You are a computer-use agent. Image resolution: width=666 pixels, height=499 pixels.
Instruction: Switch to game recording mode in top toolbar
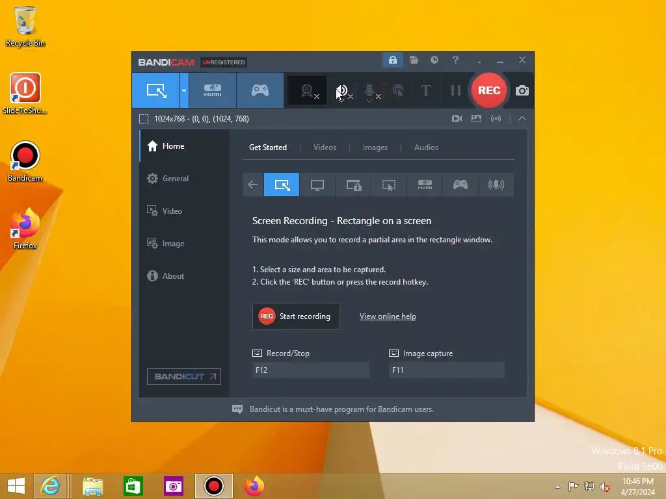click(x=260, y=90)
